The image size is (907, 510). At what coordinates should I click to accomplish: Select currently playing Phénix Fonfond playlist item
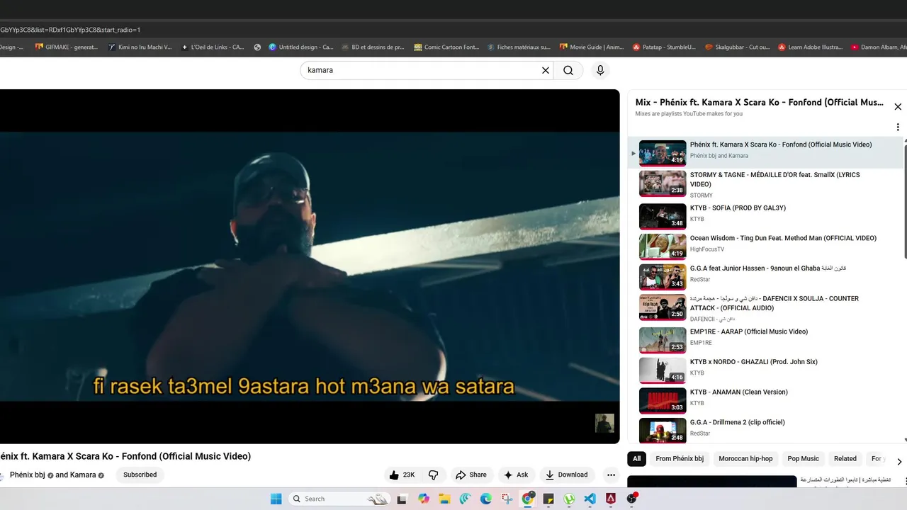pyautogui.click(x=765, y=152)
